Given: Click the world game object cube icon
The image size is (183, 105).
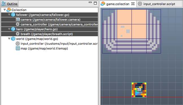Looking at the screenshot, I should [13, 39].
